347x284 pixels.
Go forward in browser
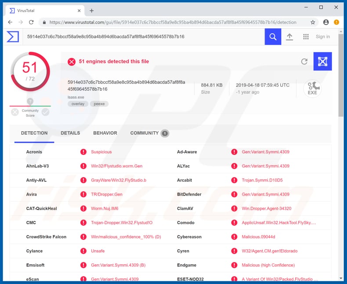21,22
